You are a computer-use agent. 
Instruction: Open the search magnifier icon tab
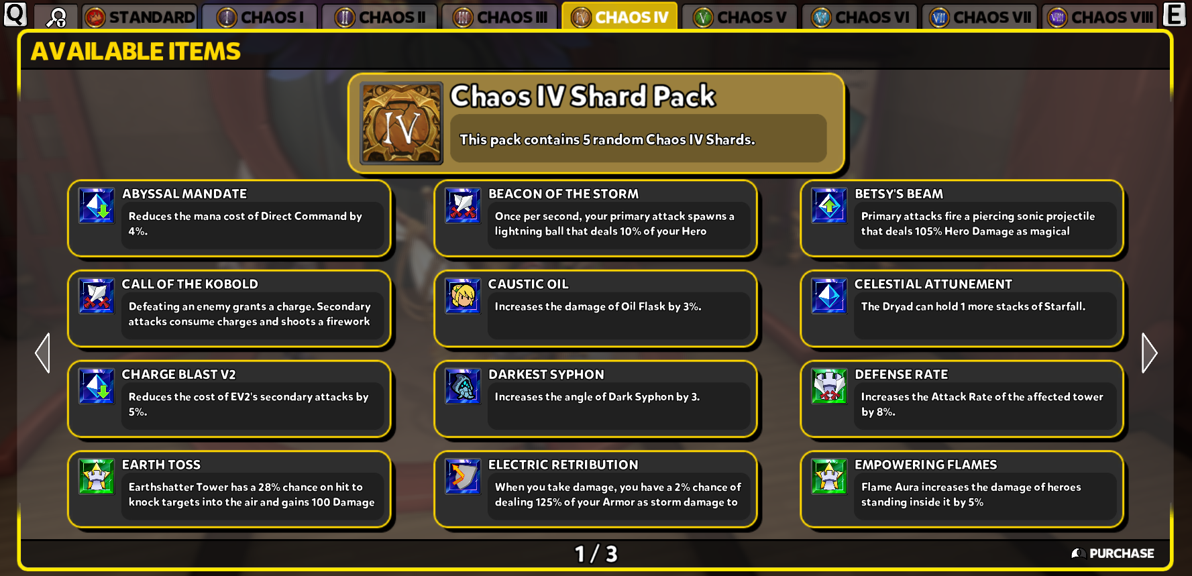tap(56, 17)
